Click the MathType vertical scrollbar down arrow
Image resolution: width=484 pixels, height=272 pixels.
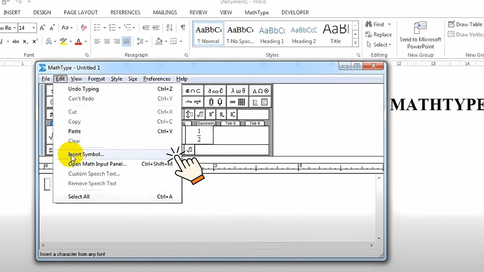pyautogui.click(x=379, y=239)
